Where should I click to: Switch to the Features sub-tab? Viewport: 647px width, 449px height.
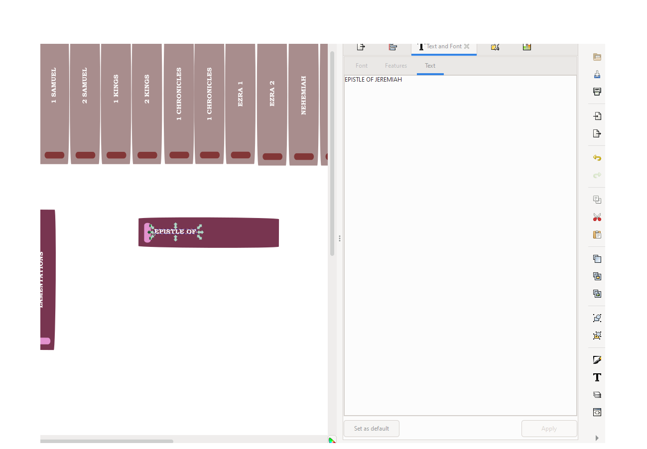pos(396,66)
